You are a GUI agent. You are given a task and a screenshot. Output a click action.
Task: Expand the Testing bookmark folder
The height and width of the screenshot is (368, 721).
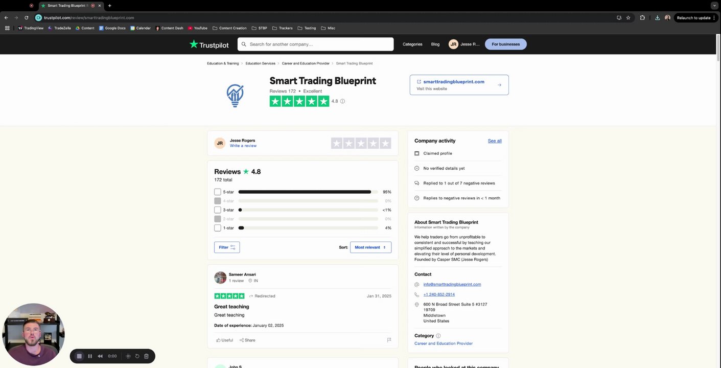[307, 28]
